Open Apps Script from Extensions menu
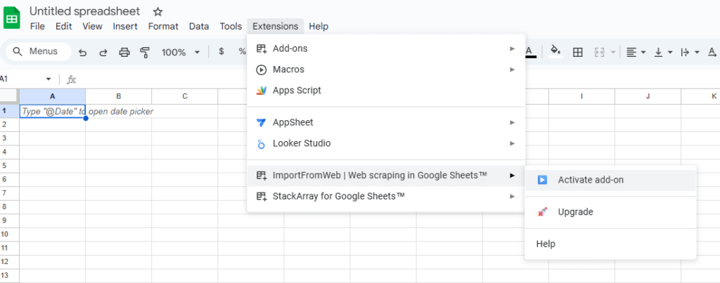 pyautogui.click(x=297, y=91)
